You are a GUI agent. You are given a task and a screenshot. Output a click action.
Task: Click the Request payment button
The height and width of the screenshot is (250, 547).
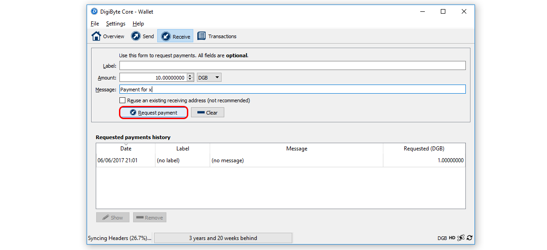[154, 113]
